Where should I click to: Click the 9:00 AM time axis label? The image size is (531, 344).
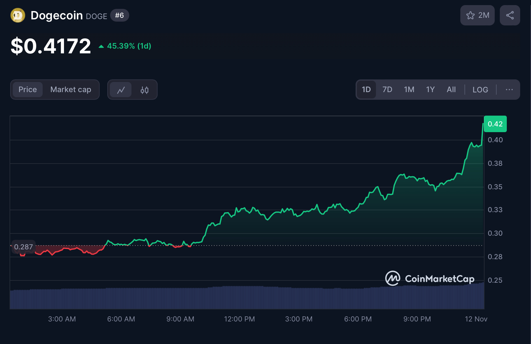[180, 319]
